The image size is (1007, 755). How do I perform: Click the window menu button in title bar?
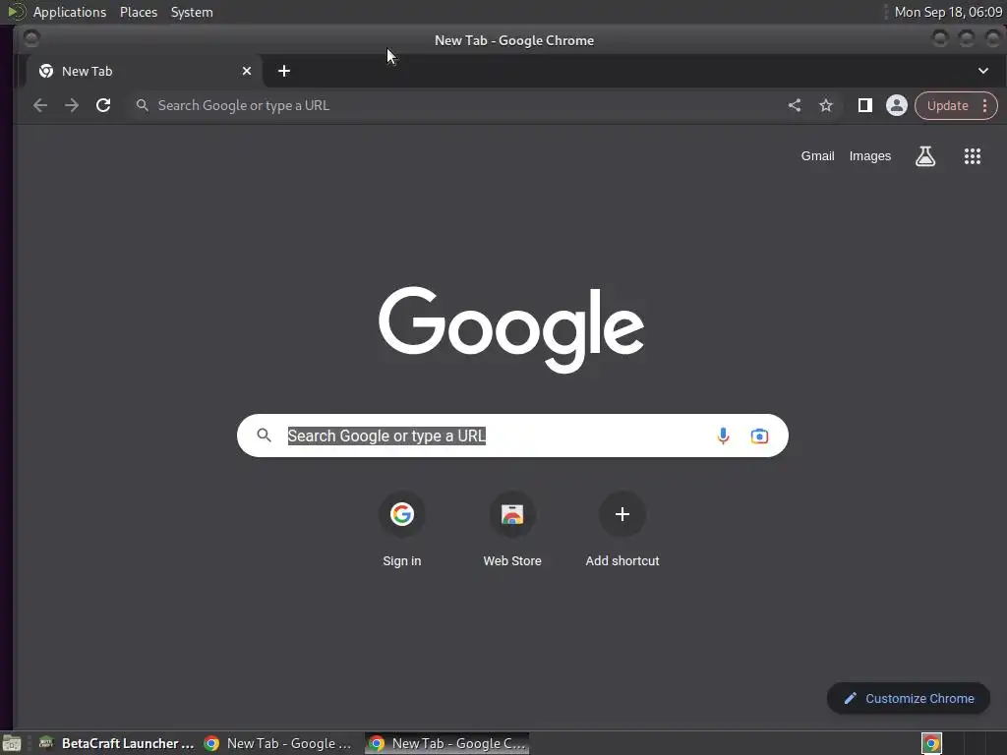(30, 39)
